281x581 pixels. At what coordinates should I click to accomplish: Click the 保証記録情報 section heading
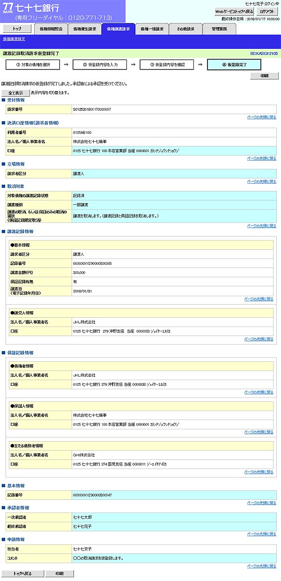point(20,352)
